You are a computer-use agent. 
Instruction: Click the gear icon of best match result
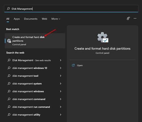coord(9,41)
